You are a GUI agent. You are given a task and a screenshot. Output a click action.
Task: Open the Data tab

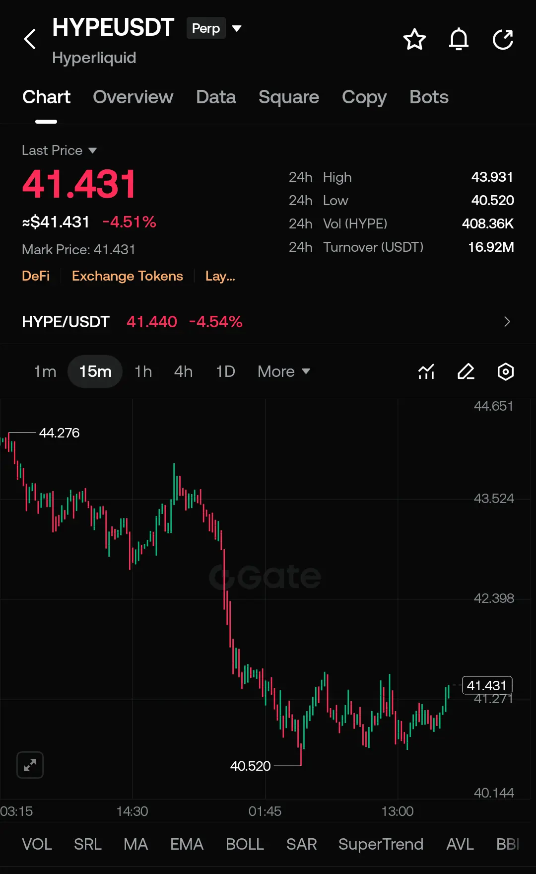pyautogui.click(x=216, y=97)
